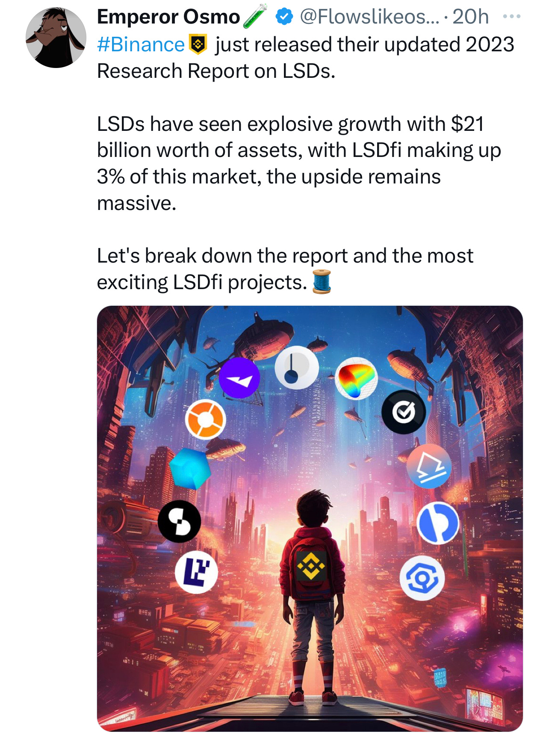Open Emperor Osmo's llama profile avatar
Viewport: 549px width, 736px height.
click(x=56, y=38)
